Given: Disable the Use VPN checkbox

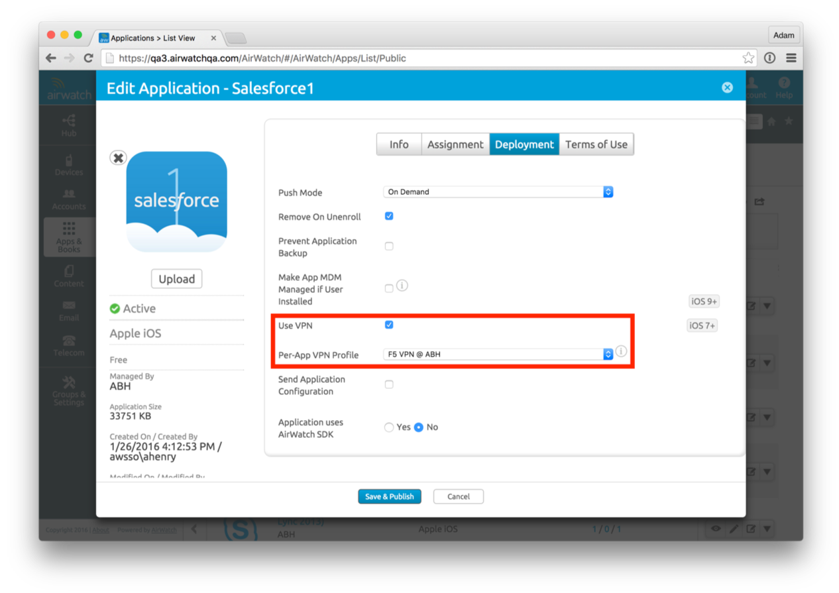Looking at the screenshot, I should tap(389, 325).
